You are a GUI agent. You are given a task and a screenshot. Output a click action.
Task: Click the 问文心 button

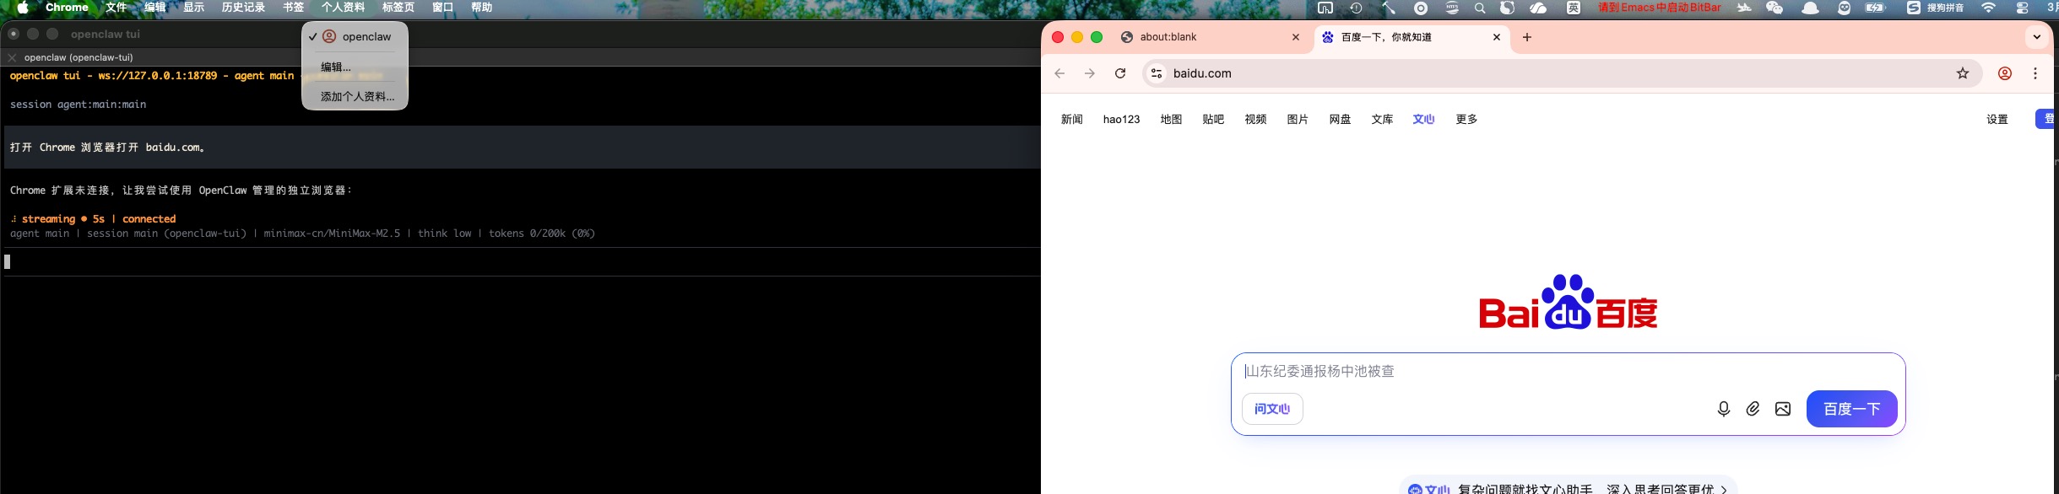click(x=1272, y=409)
